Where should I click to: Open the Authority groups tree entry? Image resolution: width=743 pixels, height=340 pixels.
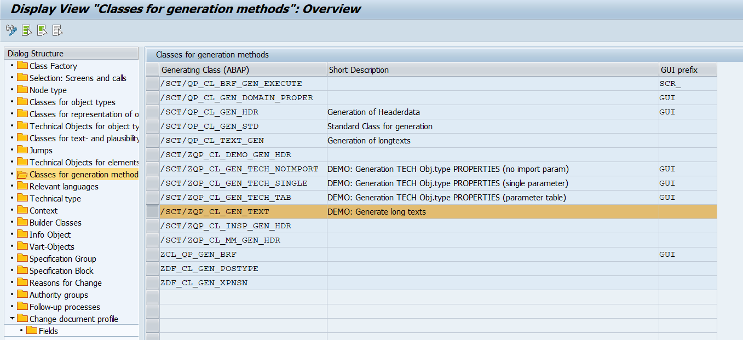click(59, 295)
